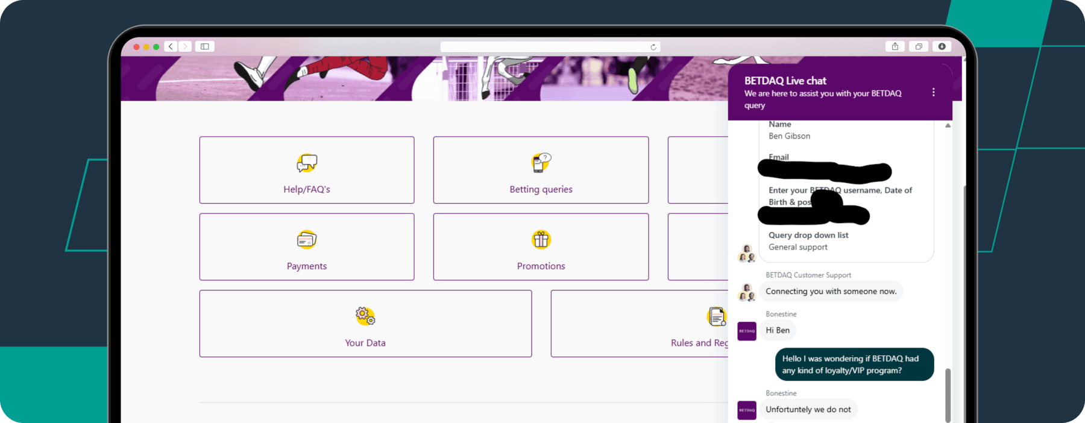This screenshot has height=423, width=1085.
Task: Click the Payments card icon
Action: click(x=307, y=240)
